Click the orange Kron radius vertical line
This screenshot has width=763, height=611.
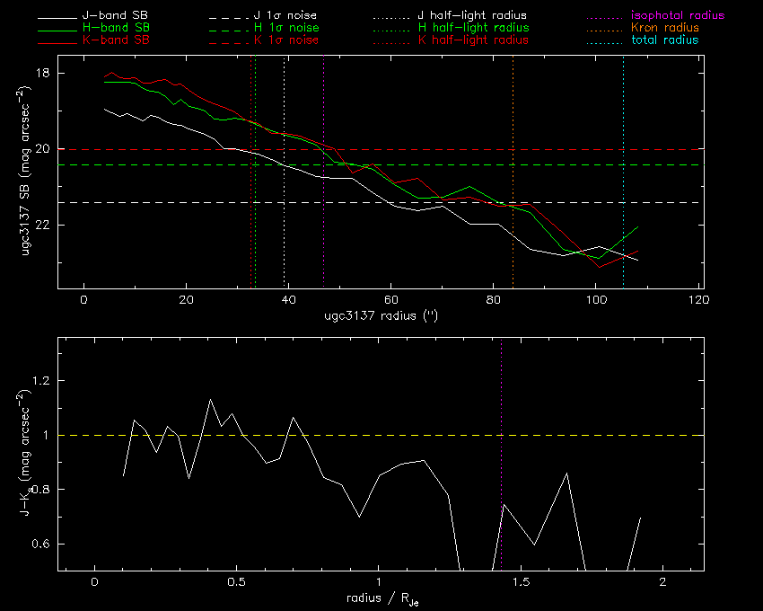click(x=513, y=172)
